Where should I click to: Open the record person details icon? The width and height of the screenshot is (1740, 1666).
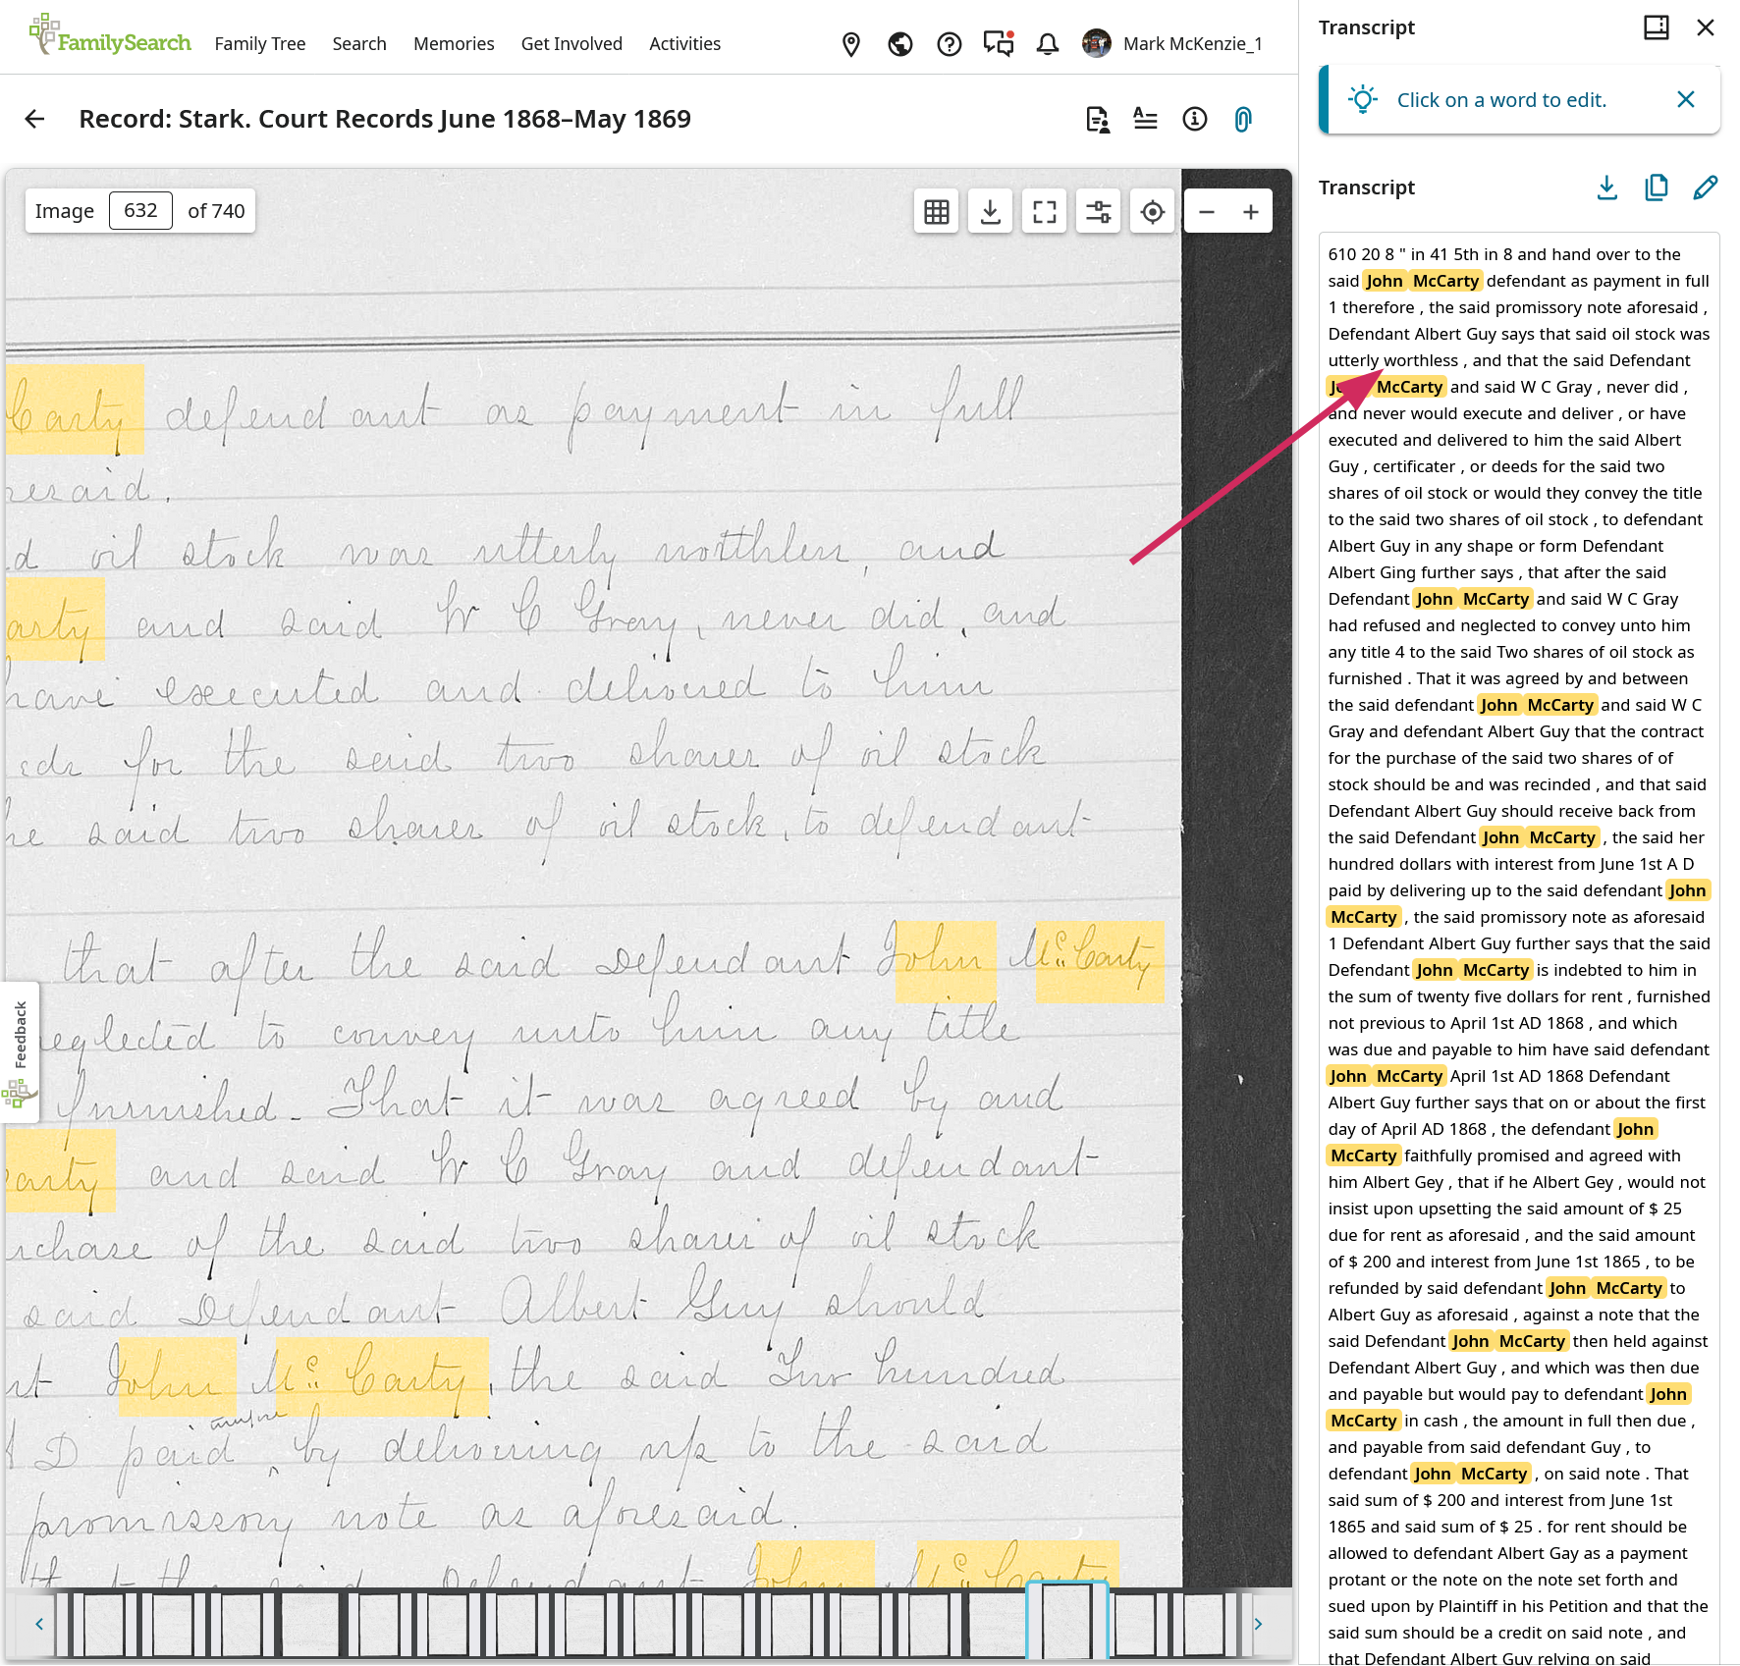coord(1098,120)
